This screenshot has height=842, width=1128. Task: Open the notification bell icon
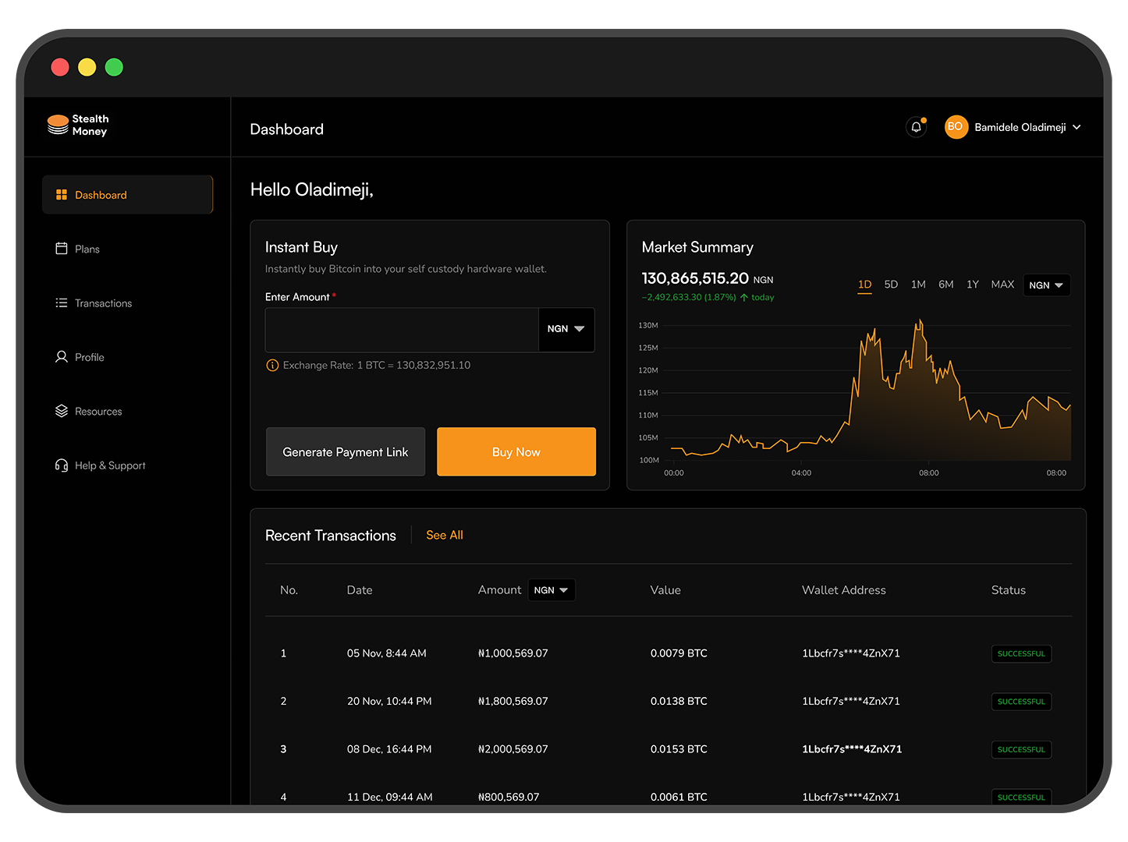(916, 126)
